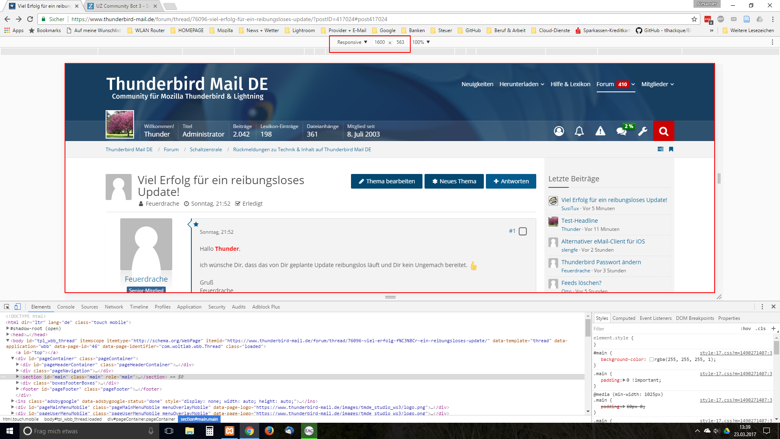Click the conversations speech bubbles icon

point(621,131)
